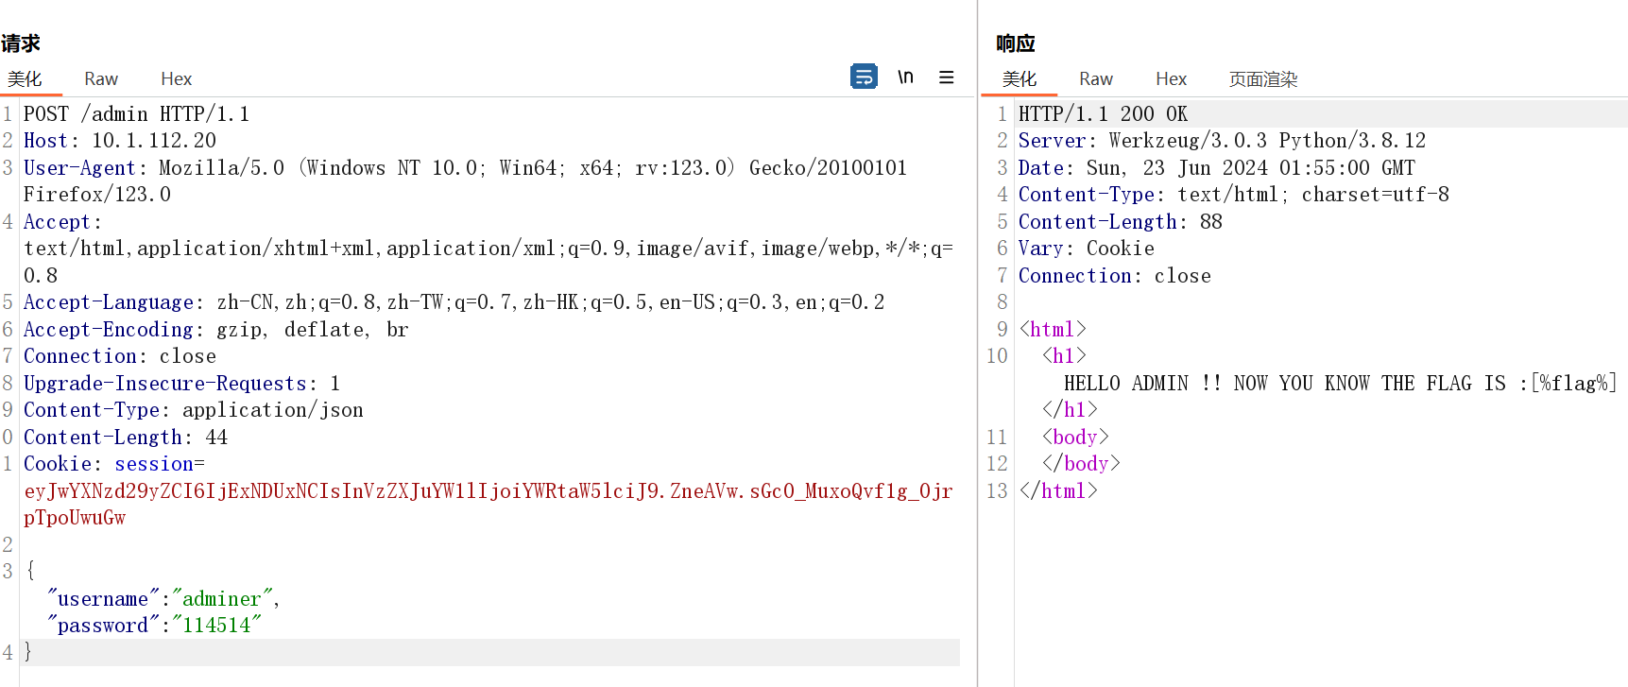Click the "password":"114514" JSON line
This screenshot has height=687, width=1628.
[x=154, y=626]
